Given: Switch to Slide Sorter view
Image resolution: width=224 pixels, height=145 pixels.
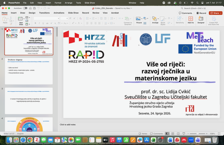Looking at the screenshot, I should 173,133.
